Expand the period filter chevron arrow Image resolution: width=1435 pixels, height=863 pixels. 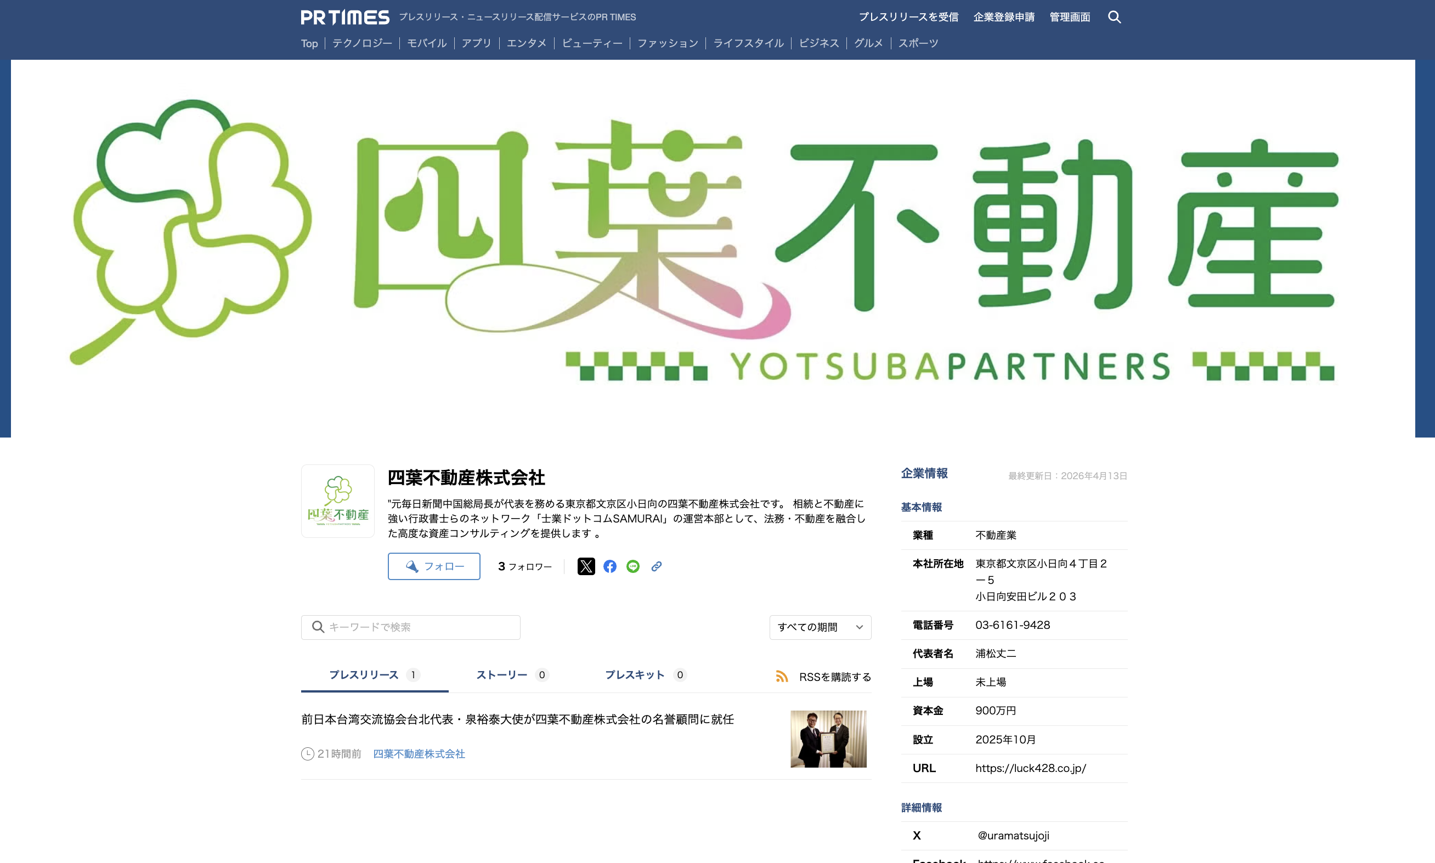click(859, 627)
